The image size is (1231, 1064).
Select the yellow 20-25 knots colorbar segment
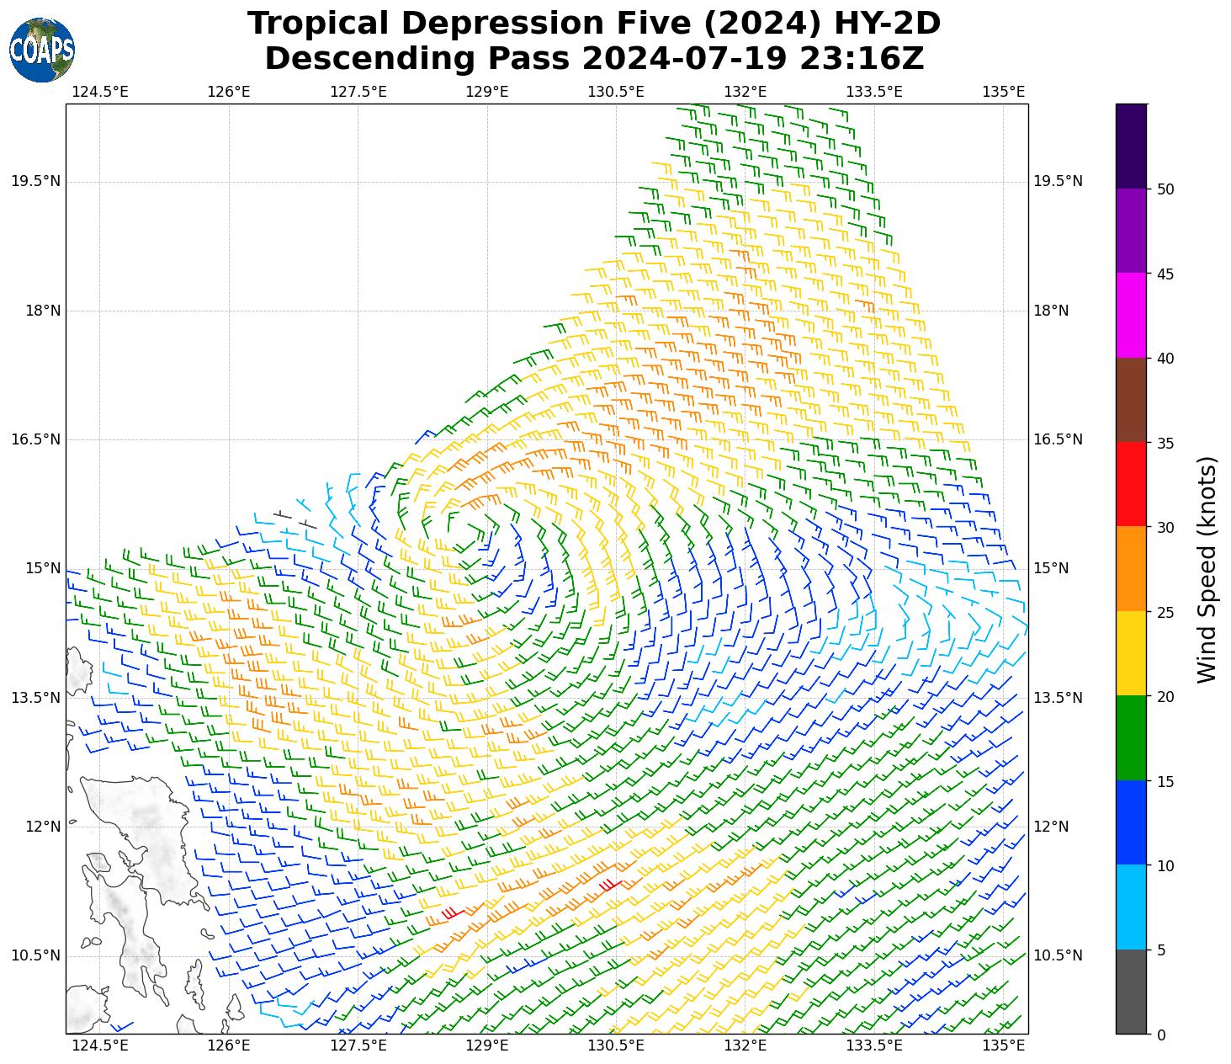[x=1131, y=653]
